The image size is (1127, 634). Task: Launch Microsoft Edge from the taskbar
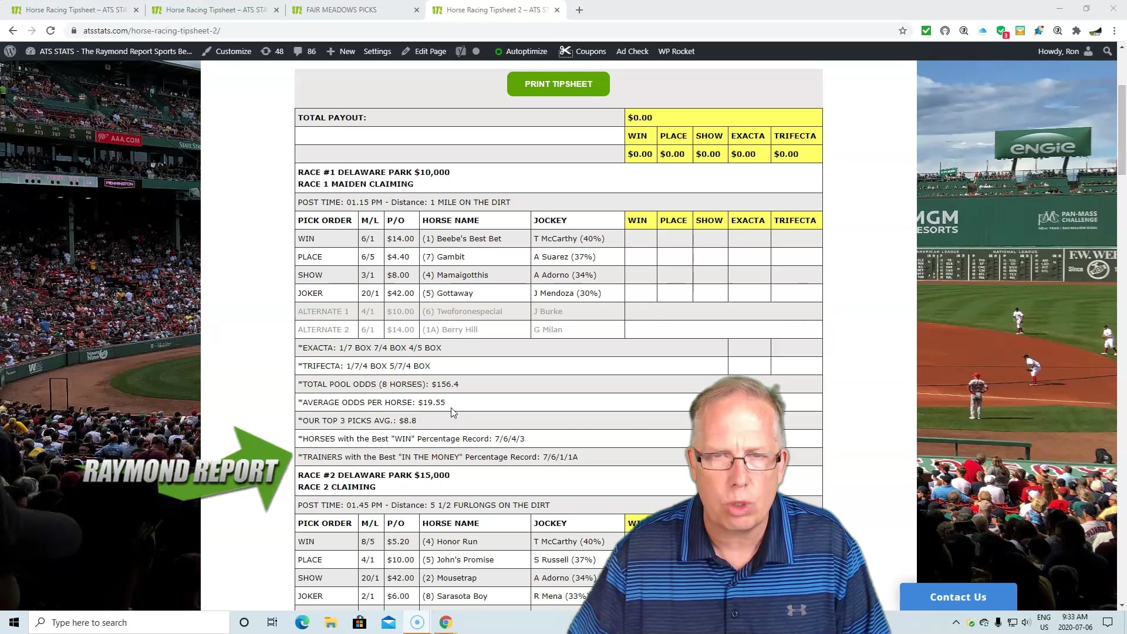302,622
